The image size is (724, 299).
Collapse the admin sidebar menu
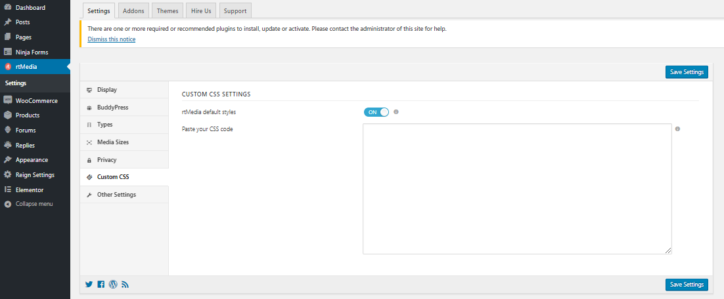(28, 204)
